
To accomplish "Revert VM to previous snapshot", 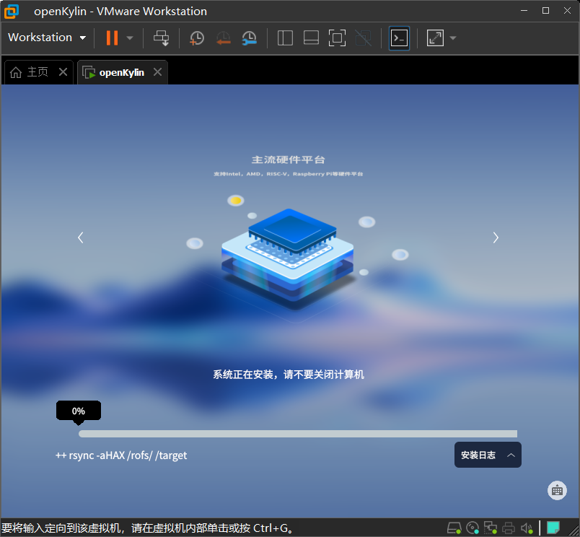I will tap(223, 38).
